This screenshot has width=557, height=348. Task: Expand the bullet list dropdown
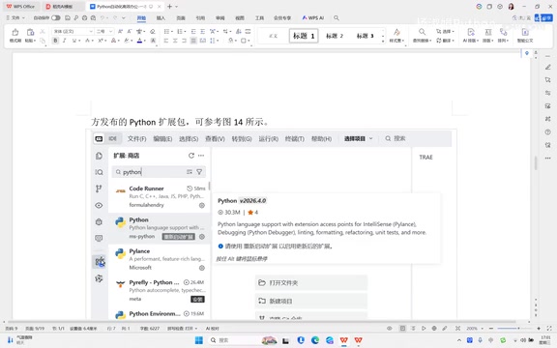(x=172, y=32)
